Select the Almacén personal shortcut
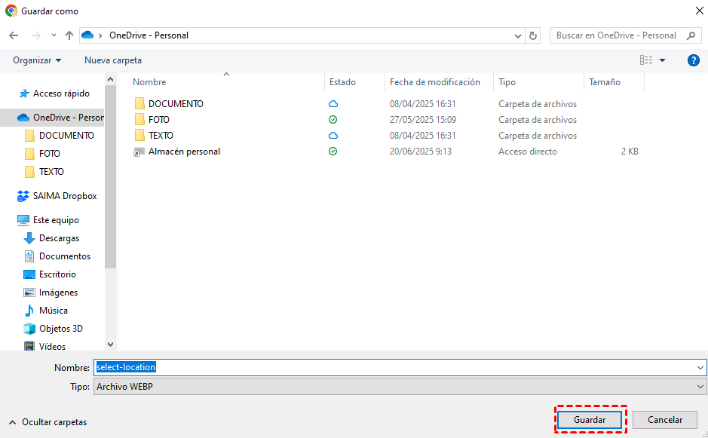Screen dimensions: 708x438 184,152
